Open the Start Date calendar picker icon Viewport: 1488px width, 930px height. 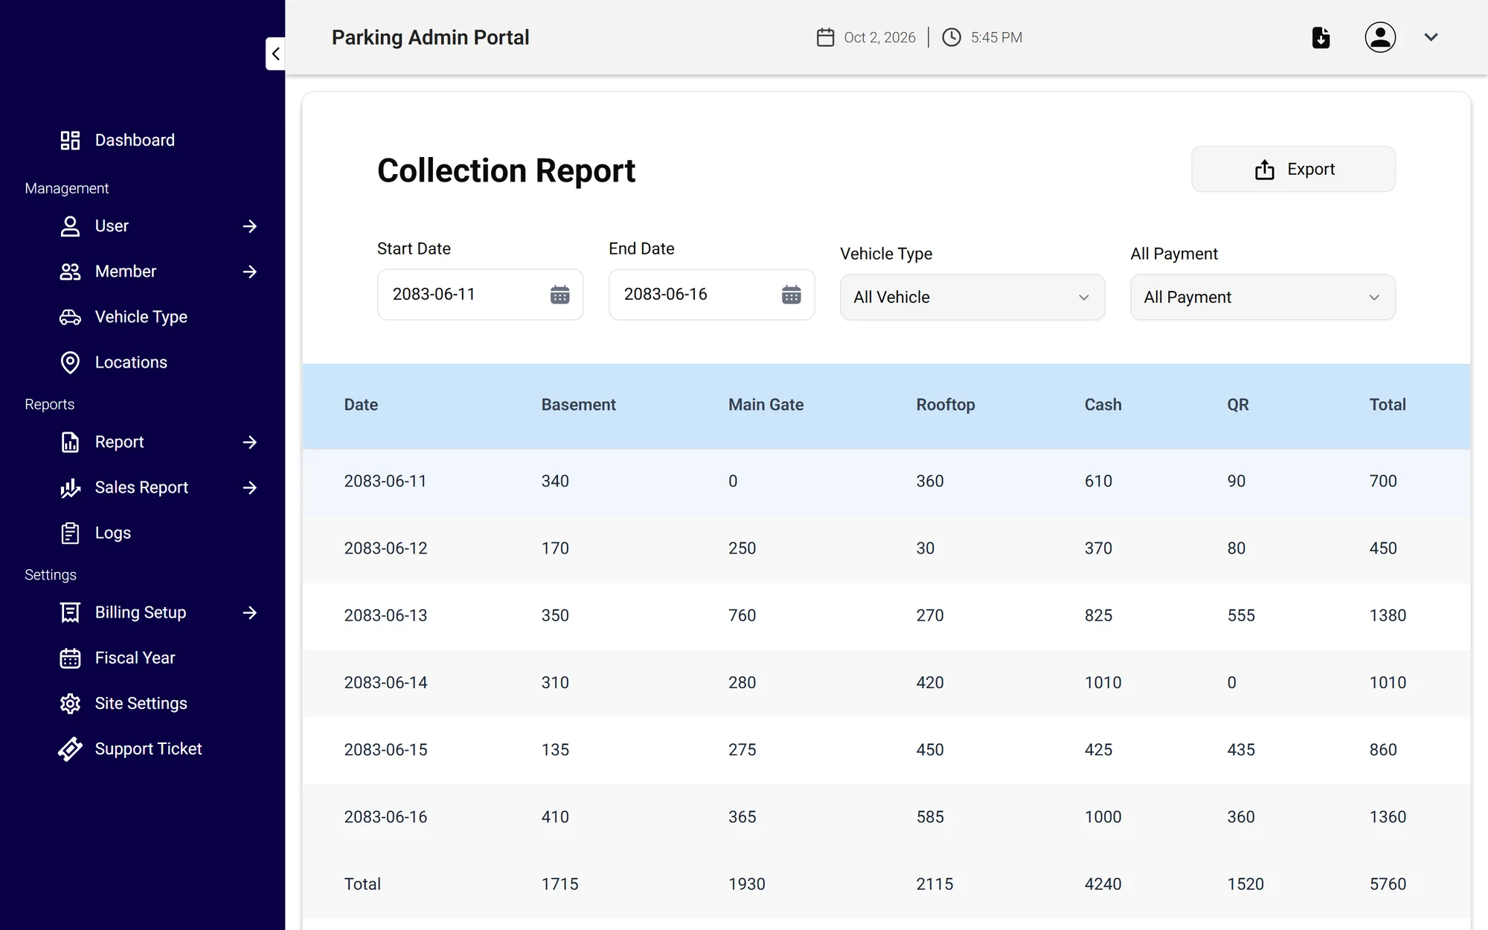pyautogui.click(x=560, y=295)
